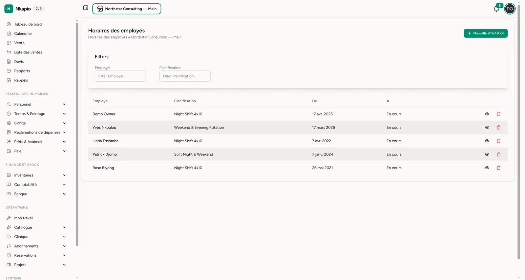This screenshot has height=280, width=525.
Task: Click the Rappels alarm icon
Action: [x=9, y=80]
